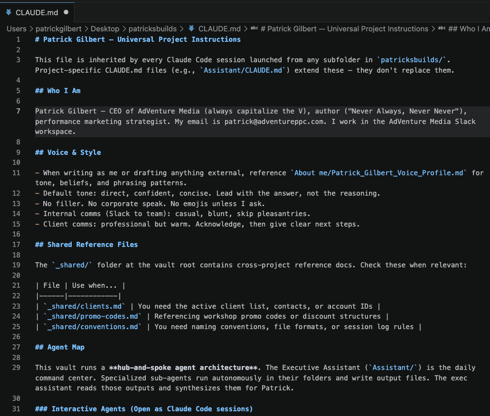Click the breadcrumb chevron after Desktop
Viewport: 490px width, 416px height.
point(124,29)
